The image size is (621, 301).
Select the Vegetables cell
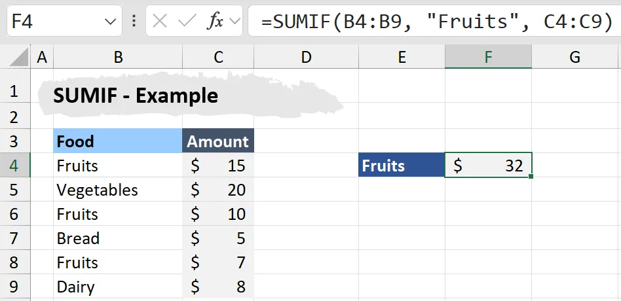(x=118, y=190)
